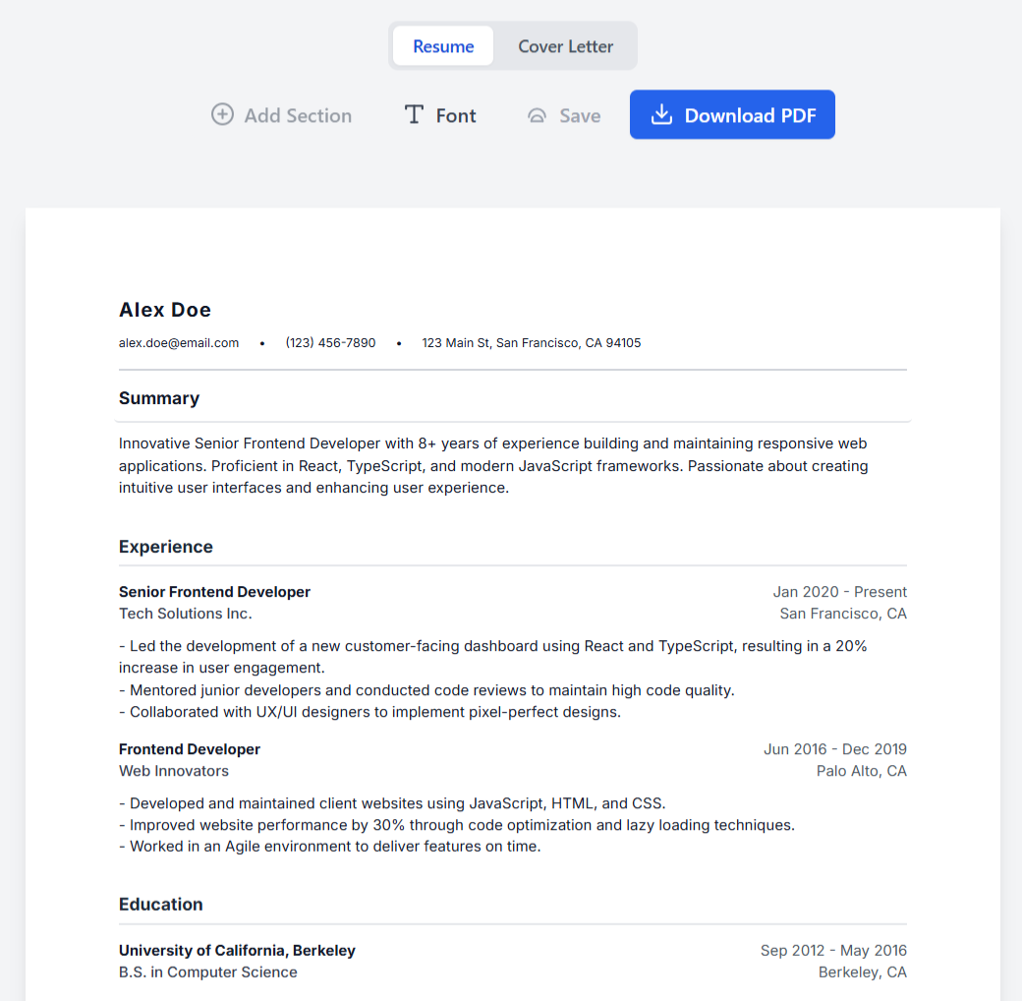Click the Tech Solutions Inc. company name
The image size is (1022, 1001).
[x=186, y=614]
